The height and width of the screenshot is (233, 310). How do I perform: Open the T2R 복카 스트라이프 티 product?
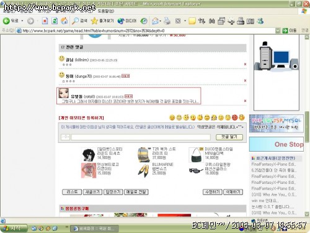pos(164,153)
